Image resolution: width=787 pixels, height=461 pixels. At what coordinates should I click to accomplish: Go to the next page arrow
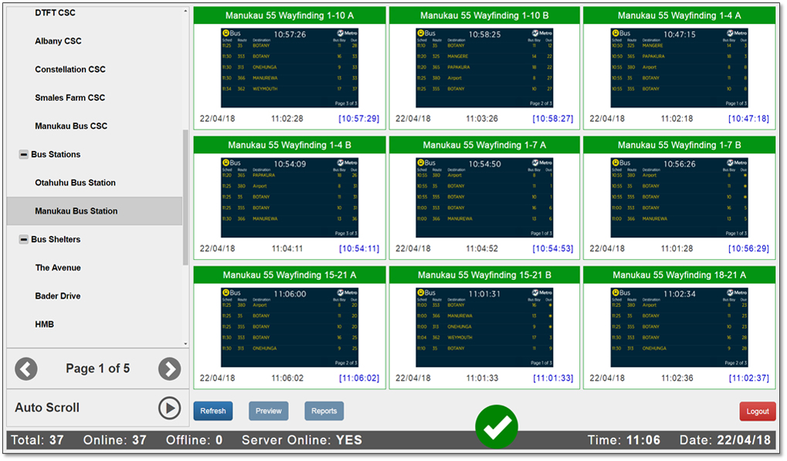click(169, 369)
